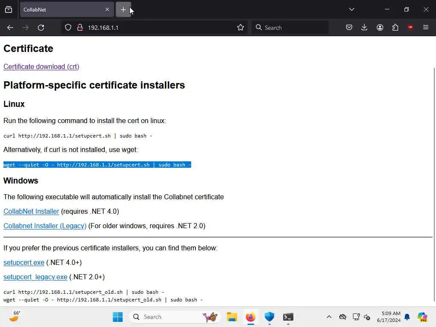Screen dimensions: 436x327
Task: Select the CollabNet browser tab
Action: (67, 10)
